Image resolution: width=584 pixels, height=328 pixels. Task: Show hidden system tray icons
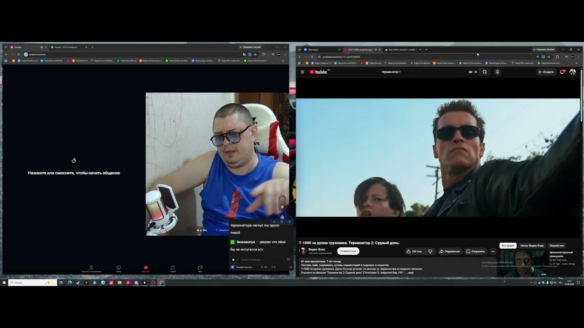pos(531,283)
